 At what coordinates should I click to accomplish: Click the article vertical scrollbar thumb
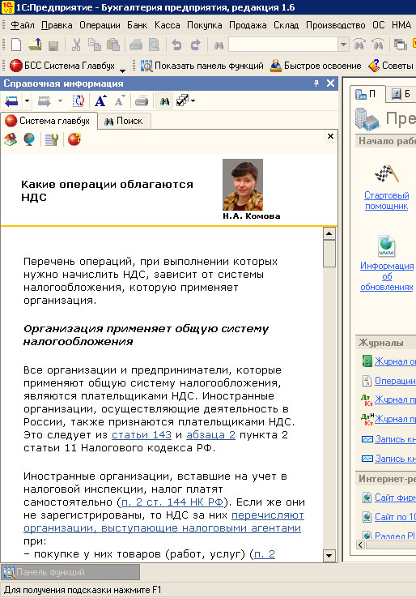point(329,254)
